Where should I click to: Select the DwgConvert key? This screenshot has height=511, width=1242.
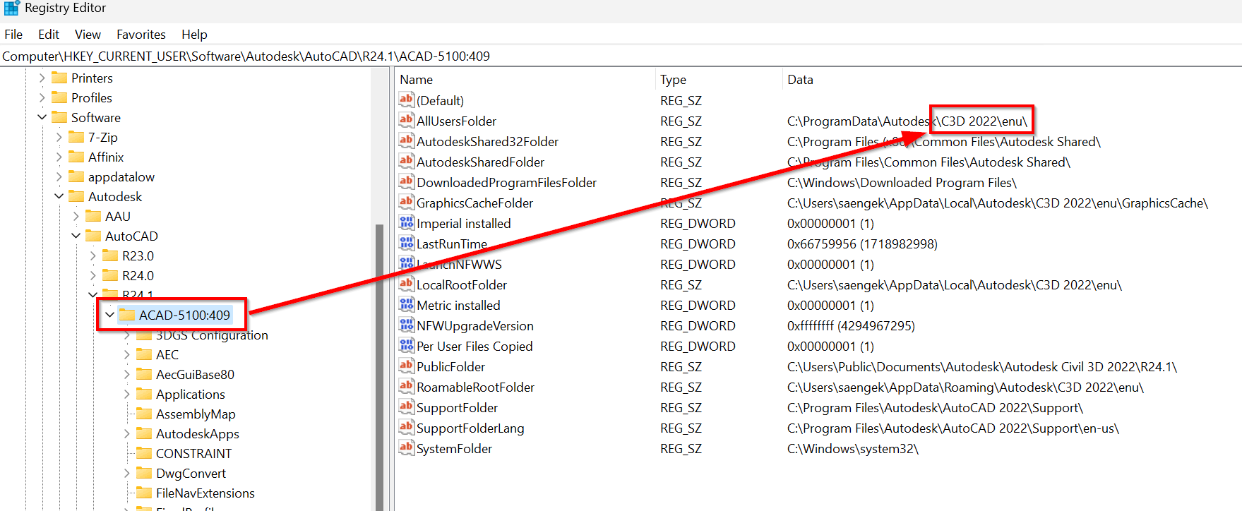pyautogui.click(x=191, y=473)
